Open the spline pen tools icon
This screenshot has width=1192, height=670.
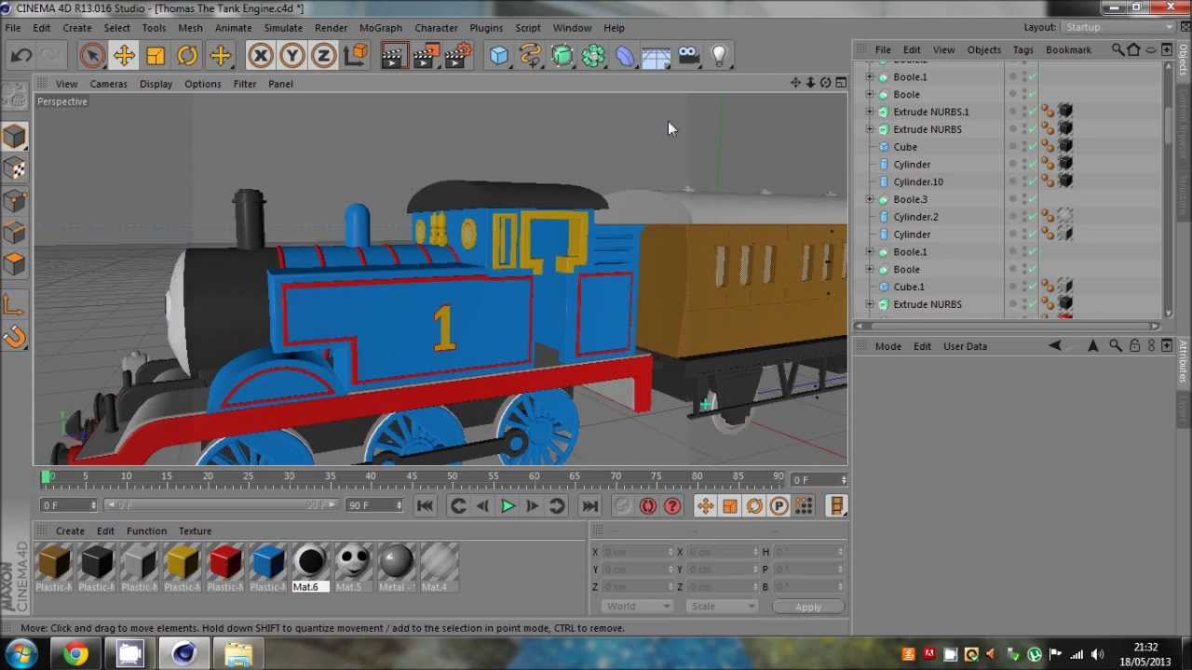[531, 56]
